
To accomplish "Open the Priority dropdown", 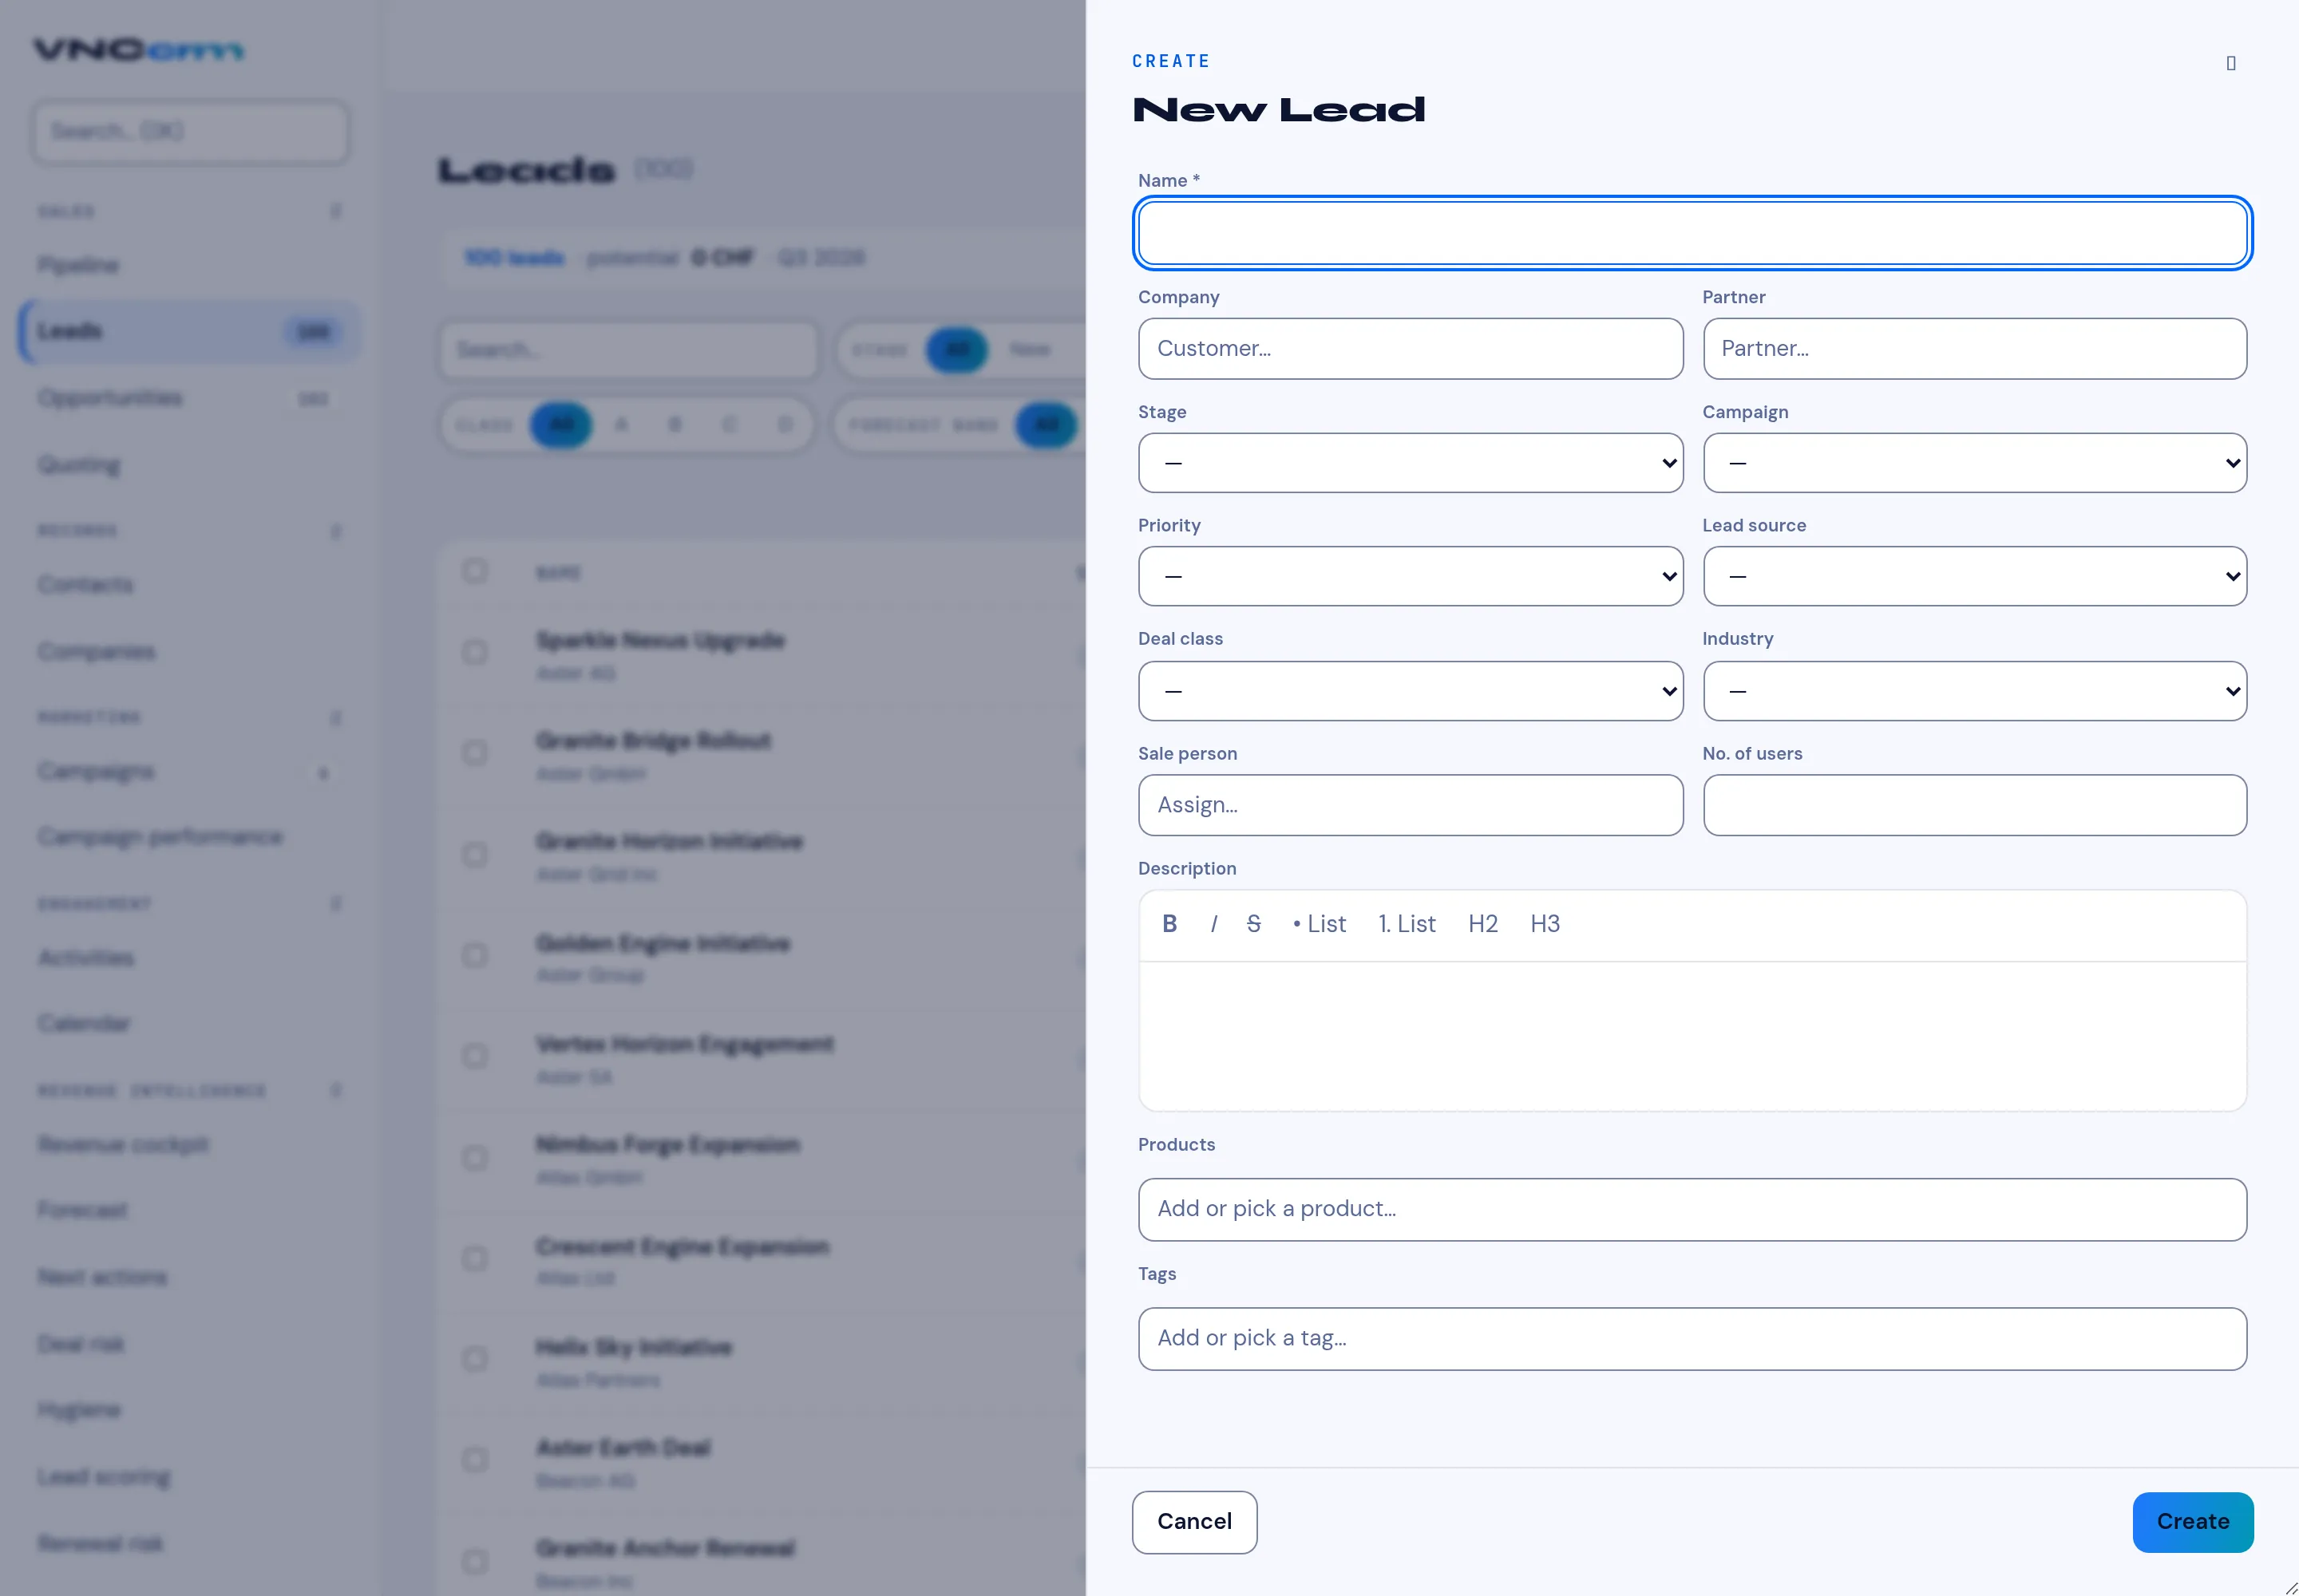I will pos(1410,576).
